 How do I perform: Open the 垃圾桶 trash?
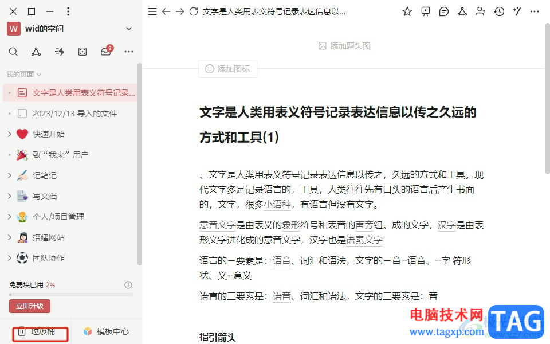[x=37, y=331]
